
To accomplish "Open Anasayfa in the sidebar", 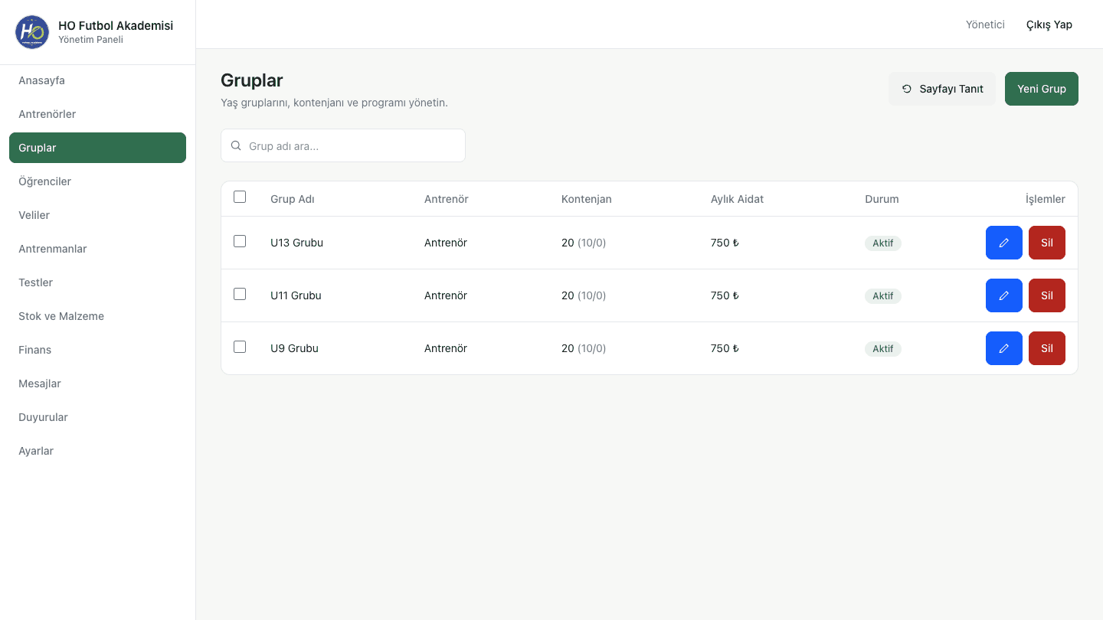I will tap(97, 80).
